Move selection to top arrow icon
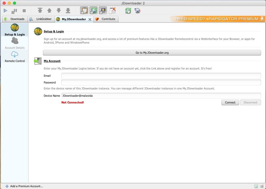266x189 pixels. coord(40,11)
